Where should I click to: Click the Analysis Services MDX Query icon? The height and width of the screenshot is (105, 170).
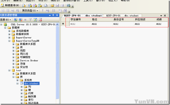point(30,5)
